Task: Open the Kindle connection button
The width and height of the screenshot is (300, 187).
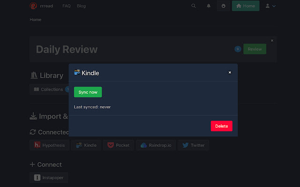Action: [x=86, y=145]
